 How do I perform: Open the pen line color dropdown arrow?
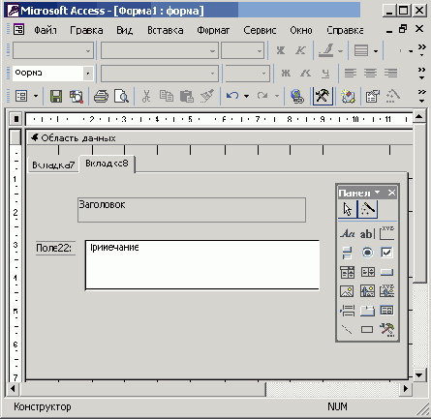pos(340,51)
